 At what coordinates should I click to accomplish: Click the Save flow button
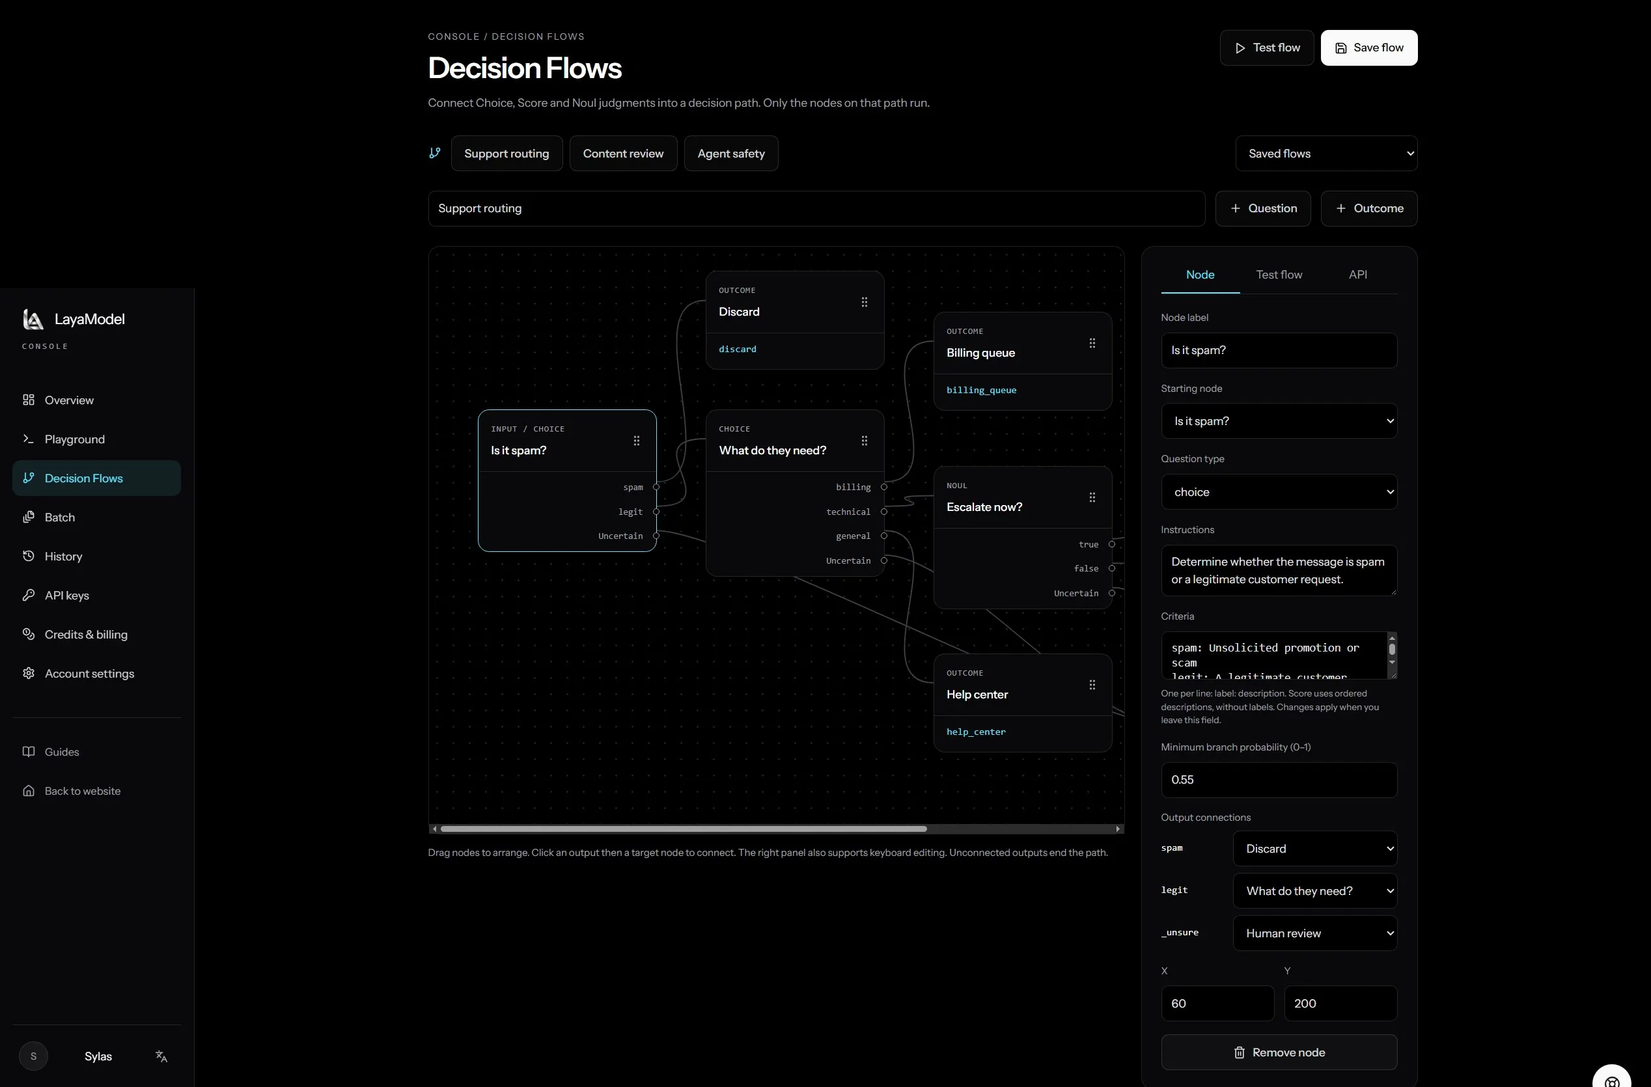(x=1368, y=48)
